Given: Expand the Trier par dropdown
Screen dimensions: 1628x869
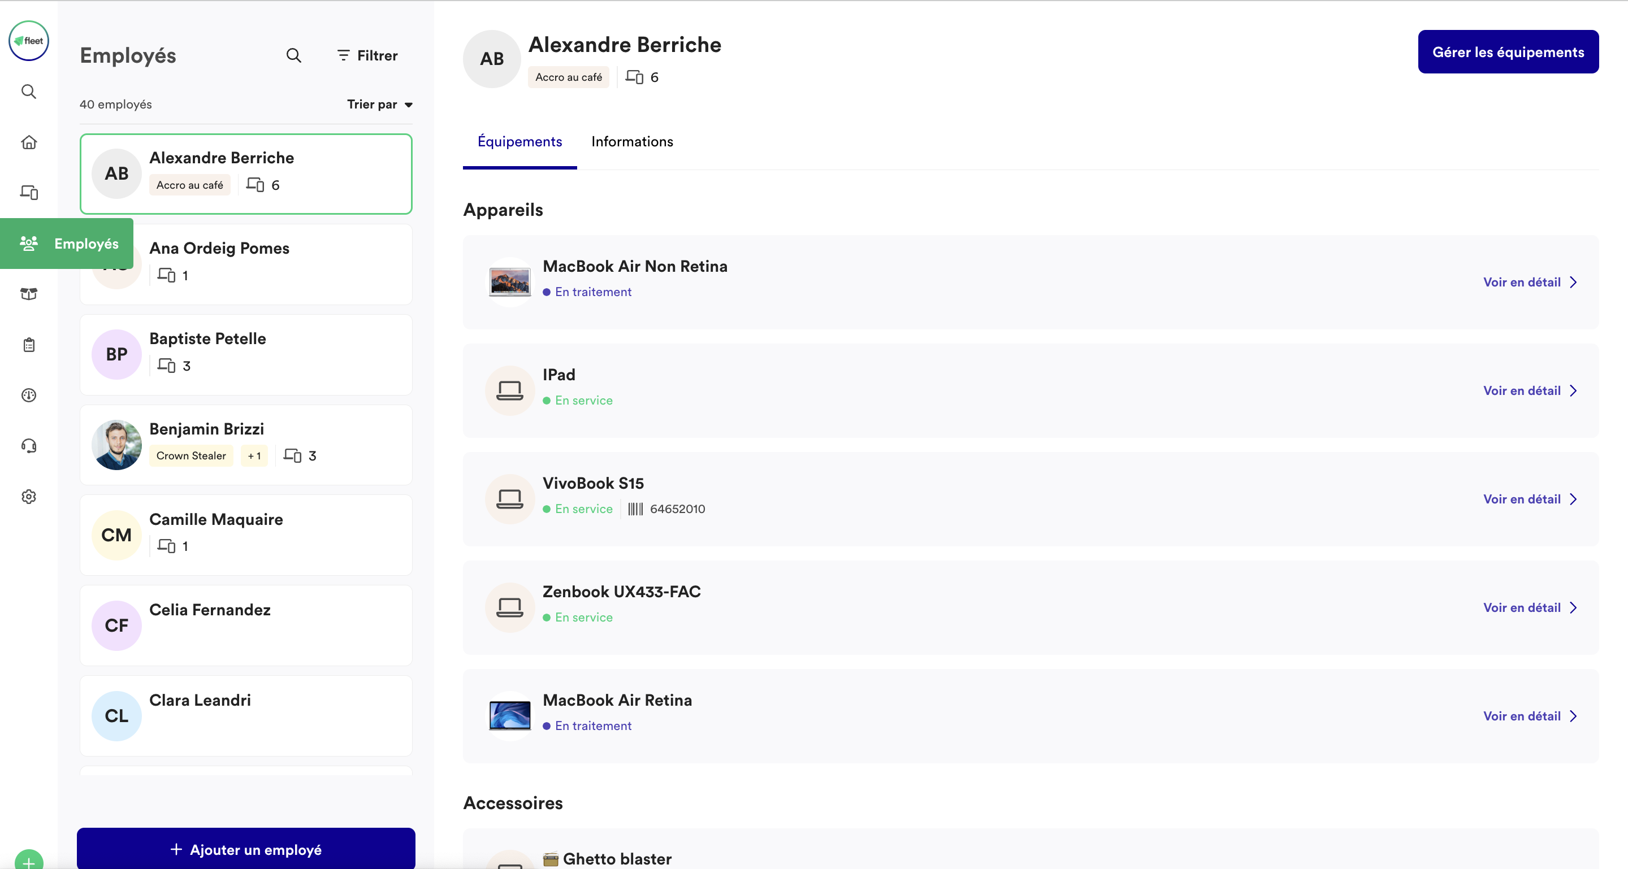Looking at the screenshot, I should coord(379,105).
